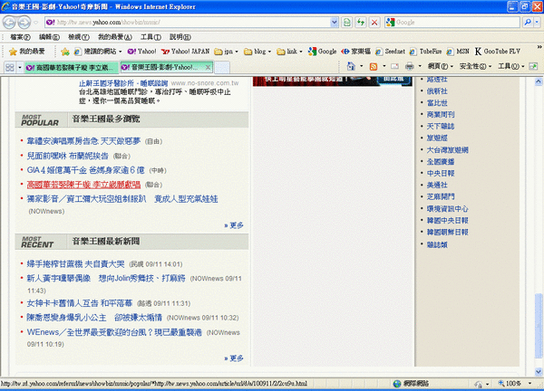Open recent pages arrow beside Forward button
The image size is (544, 391).
pyautogui.click(x=35, y=23)
